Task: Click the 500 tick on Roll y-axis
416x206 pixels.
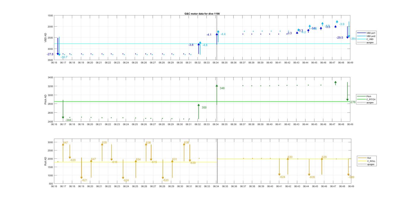Action: pyautogui.click(x=51, y=184)
